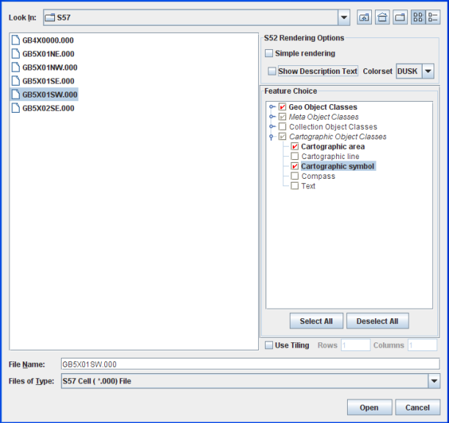Toggle Show Description Text checkbox
Screen dimensions: 449x423
tap(273, 71)
